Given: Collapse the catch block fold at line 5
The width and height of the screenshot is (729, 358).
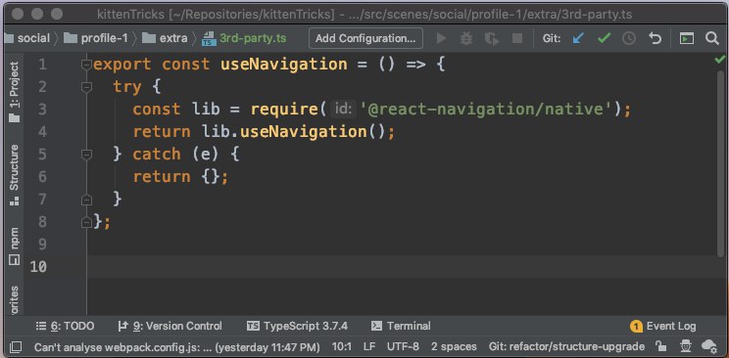Looking at the screenshot, I should 86,155.
